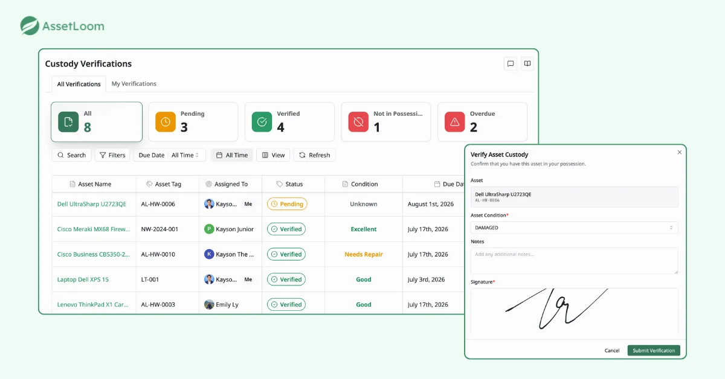Switch to the All Verifications tab
The height and width of the screenshot is (379, 725).
[79, 84]
